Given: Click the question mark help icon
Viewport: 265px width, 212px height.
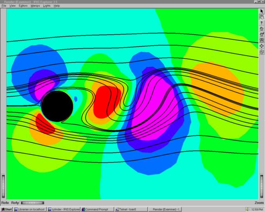Looking at the screenshot, I should click(x=261, y=23).
